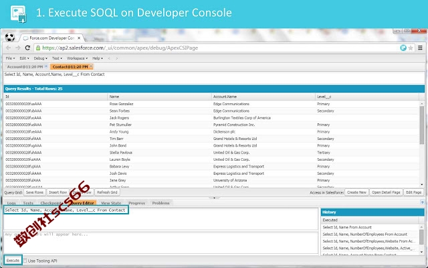Sort by the Account.Name column header

point(263,96)
